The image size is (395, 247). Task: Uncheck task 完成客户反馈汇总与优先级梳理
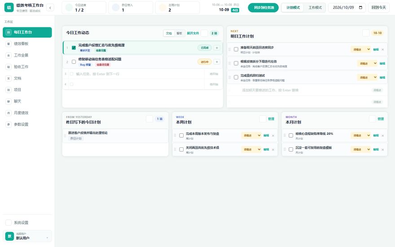click(74, 48)
